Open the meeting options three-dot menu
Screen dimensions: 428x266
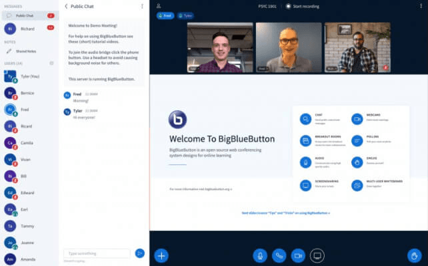tap(420, 6)
